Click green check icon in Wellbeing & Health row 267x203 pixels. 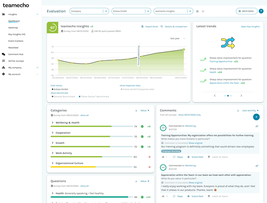142,126
